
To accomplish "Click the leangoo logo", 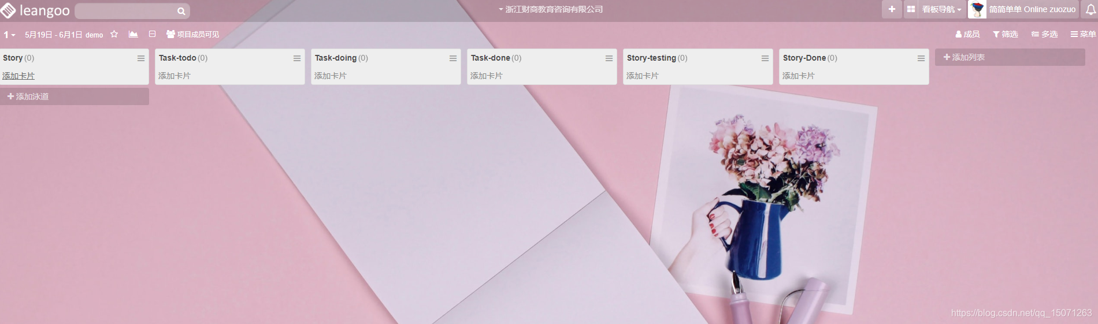I will (x=35, y=10).
